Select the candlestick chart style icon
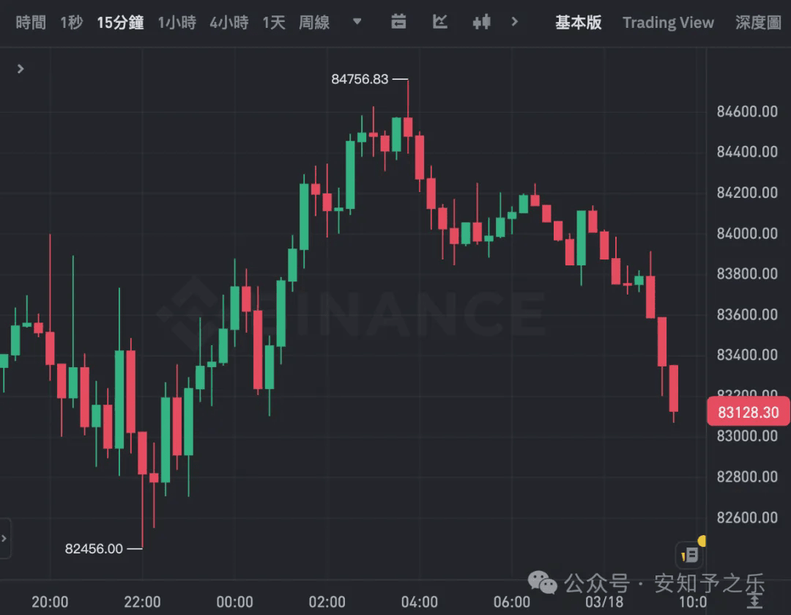This screenshot has height=615, width=791. 481,22
